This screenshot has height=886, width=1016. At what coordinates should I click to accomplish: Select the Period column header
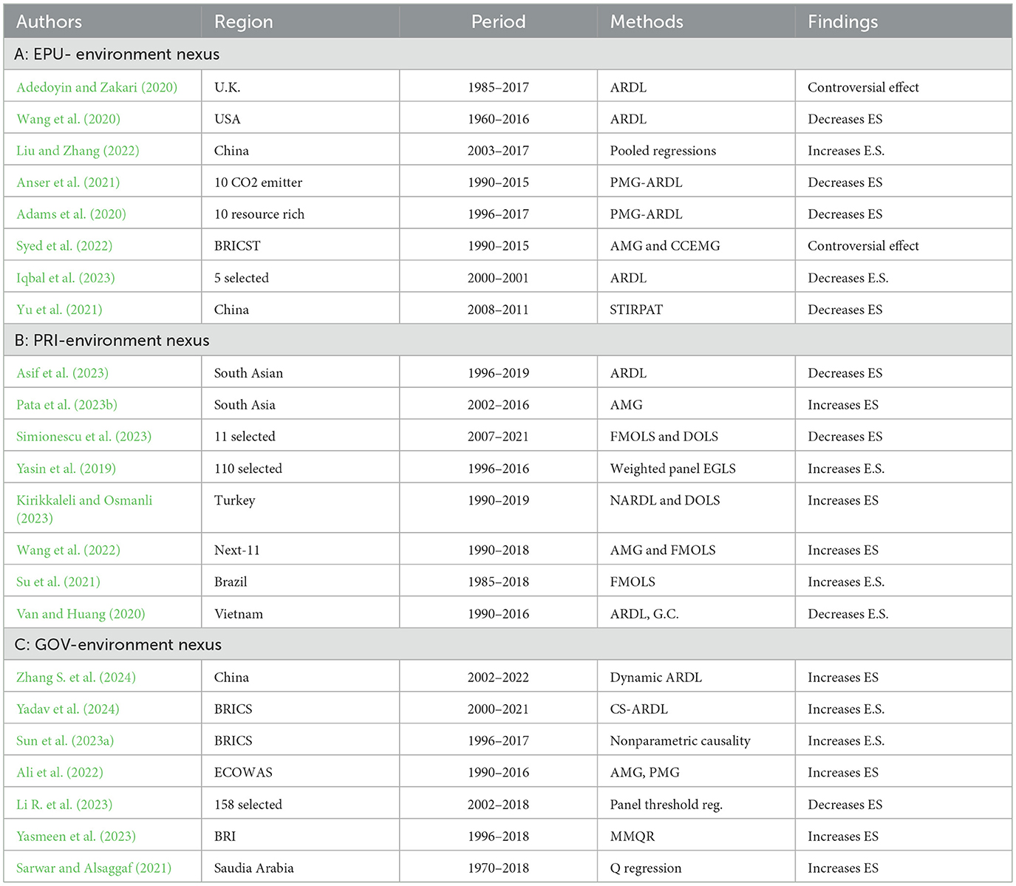498,21
